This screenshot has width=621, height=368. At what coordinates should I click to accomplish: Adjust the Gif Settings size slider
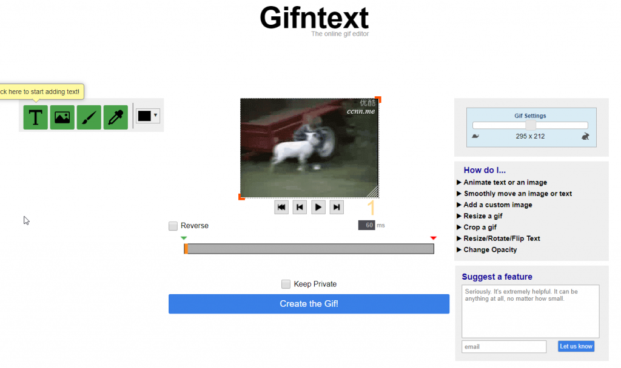530,125
